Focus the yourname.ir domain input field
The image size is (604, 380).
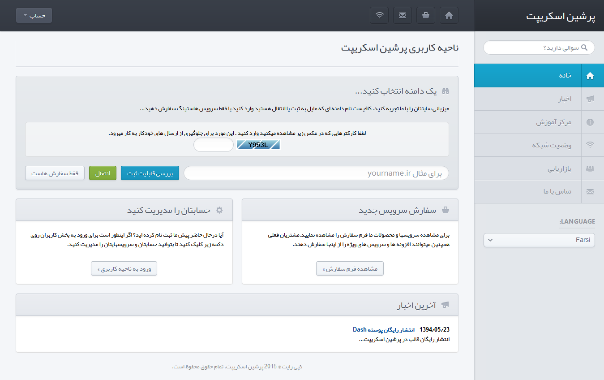tap(316, 173)
